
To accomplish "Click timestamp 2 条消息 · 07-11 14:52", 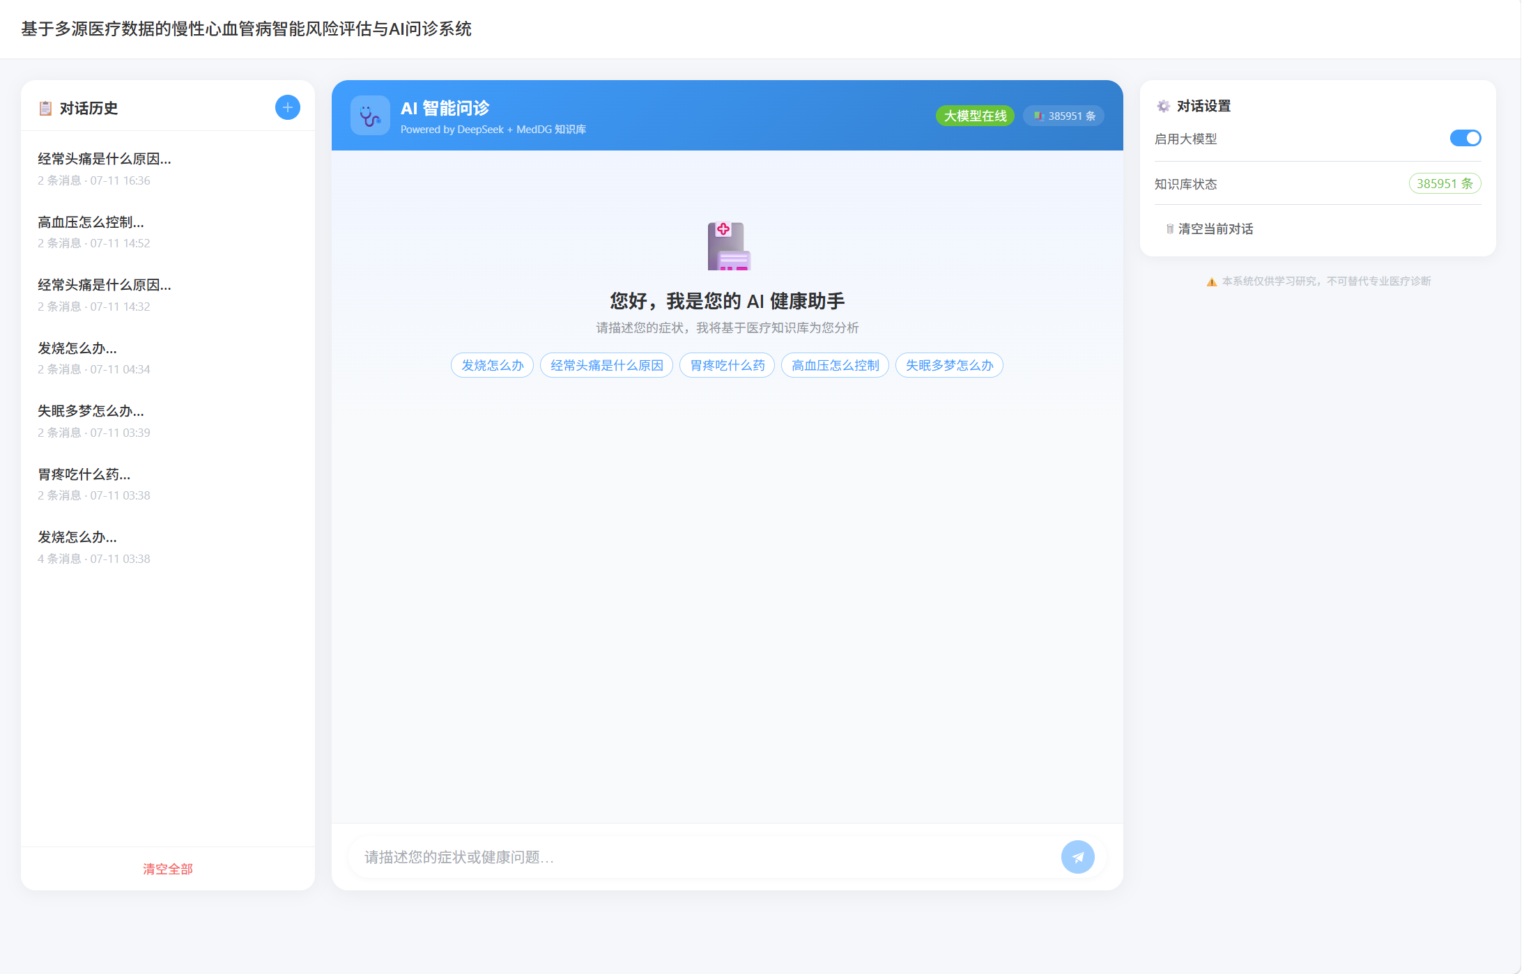I will click(x=94, y=243).
